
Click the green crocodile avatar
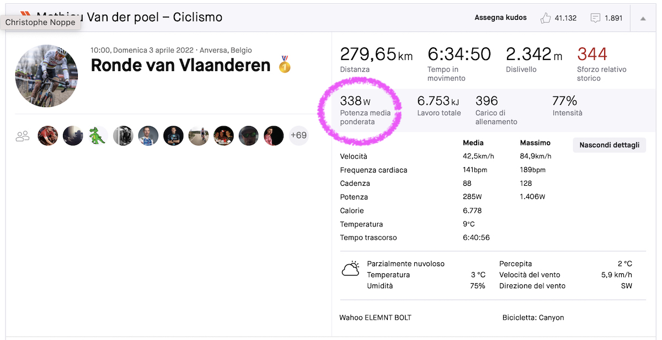pos(98,136)
